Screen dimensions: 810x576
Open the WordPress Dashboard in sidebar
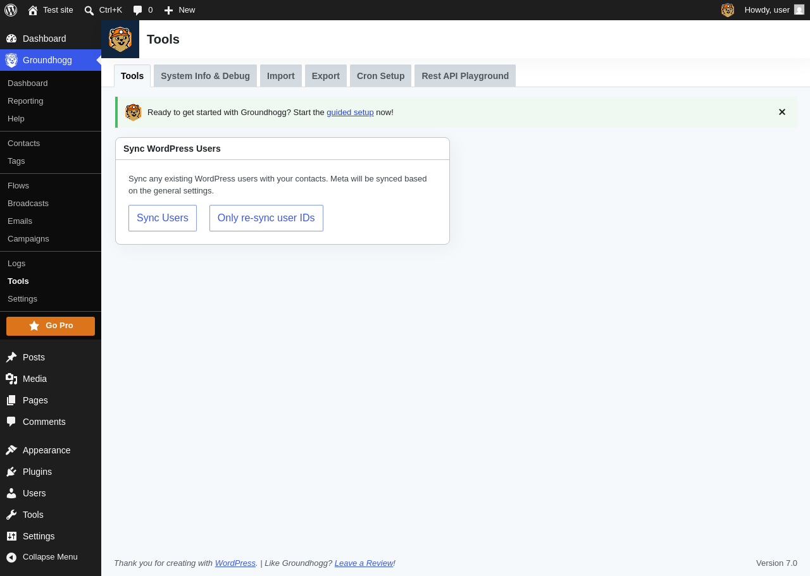click(51, 39)
